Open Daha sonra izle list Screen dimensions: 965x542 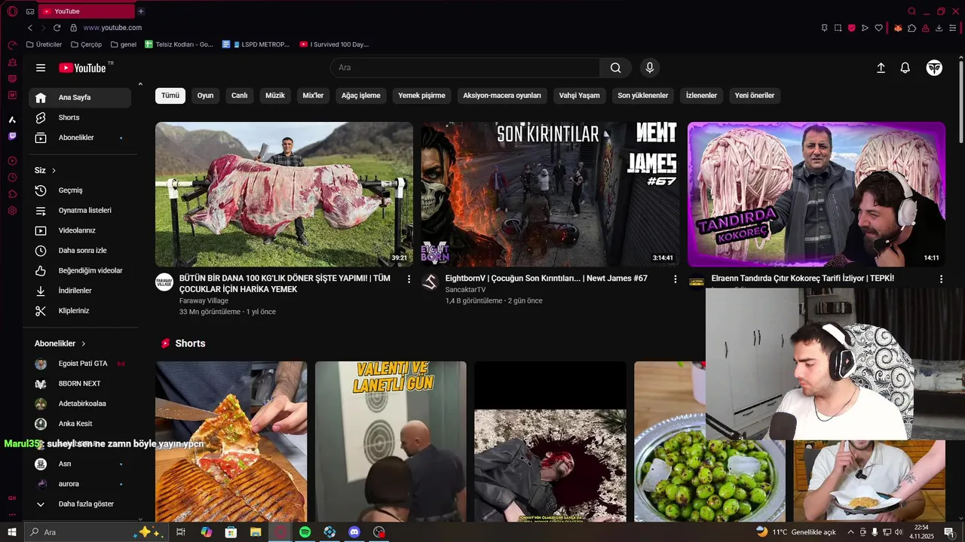[79, 251]
